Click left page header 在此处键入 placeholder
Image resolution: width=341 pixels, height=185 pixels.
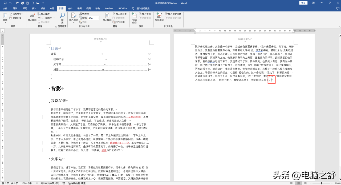(x=100, y=39)
